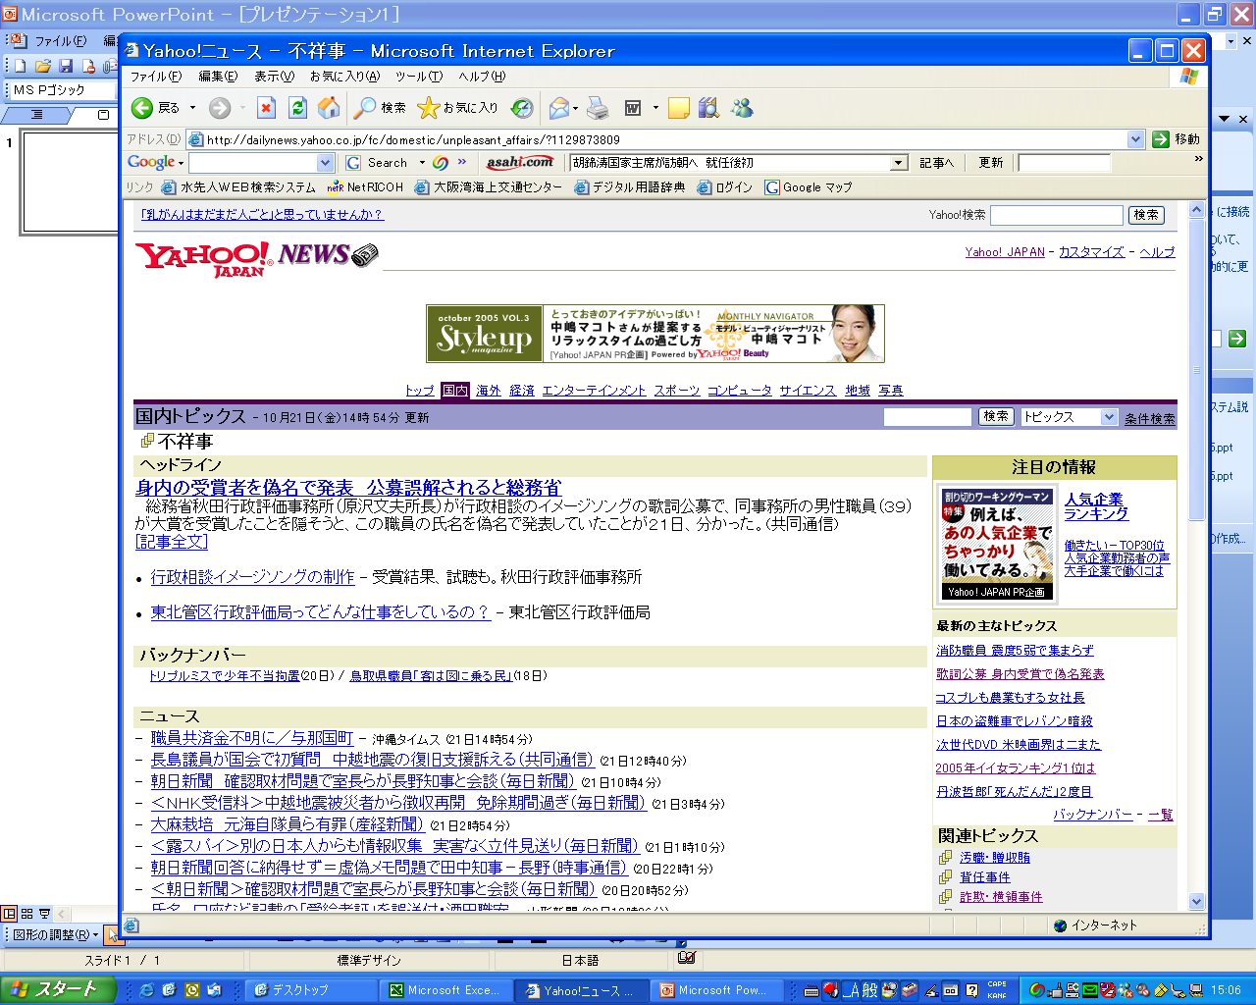Viewport: 1256px width, 1005px height.
Task: Expand the address bar URL dropdown
Action: click(1135, 139)
